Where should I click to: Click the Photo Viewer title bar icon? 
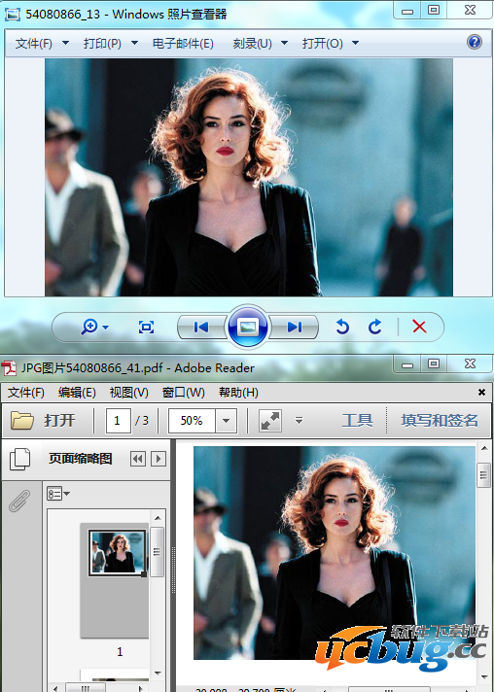(x=12, y=15)
